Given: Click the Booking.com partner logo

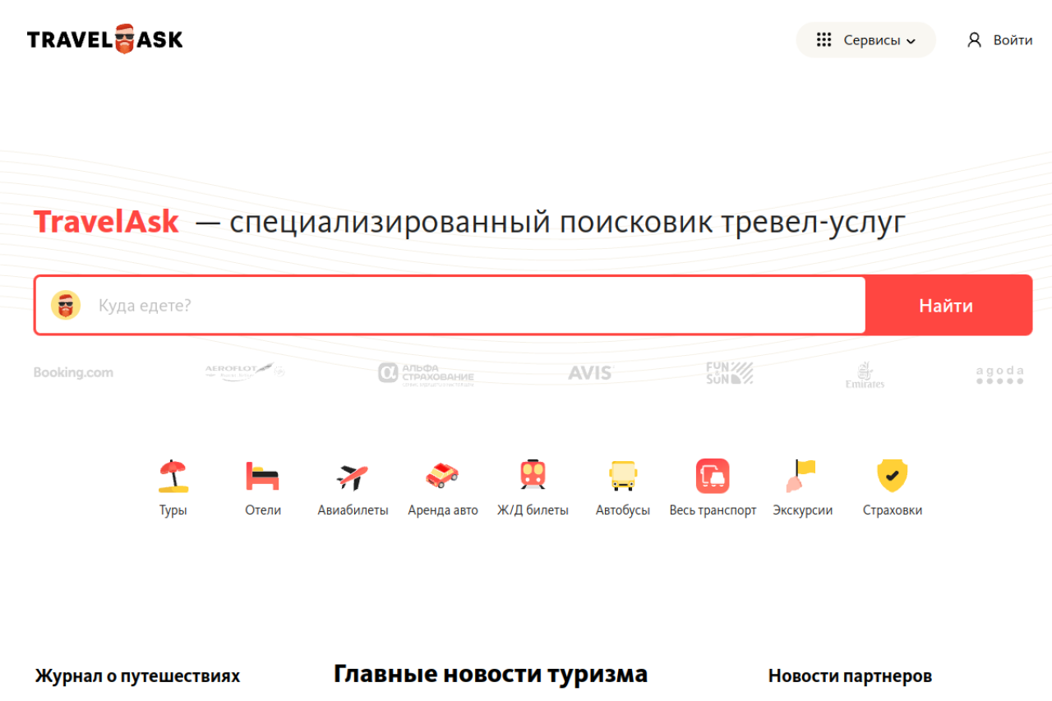Looking at the screenshot, I should pyautogui.click(x=73, y=373).
